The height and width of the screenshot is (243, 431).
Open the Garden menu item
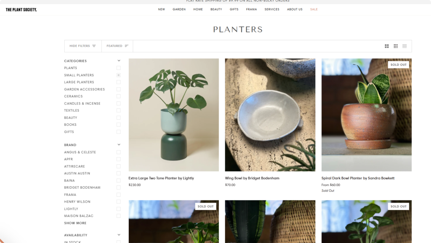[x=179, y=9]
